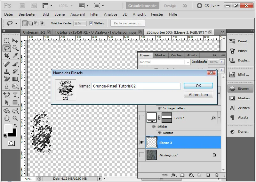Select the Pen tool
Viewport: 256px width, 182px height.
pos(7,95)
